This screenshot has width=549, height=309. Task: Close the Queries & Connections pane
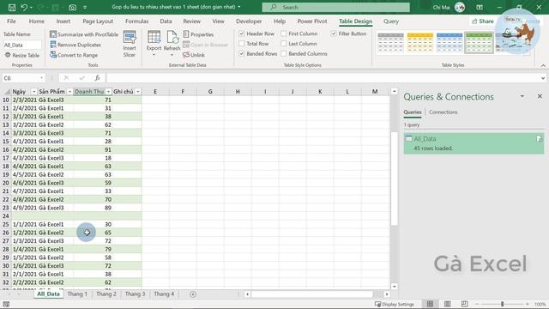coord(540,96)
